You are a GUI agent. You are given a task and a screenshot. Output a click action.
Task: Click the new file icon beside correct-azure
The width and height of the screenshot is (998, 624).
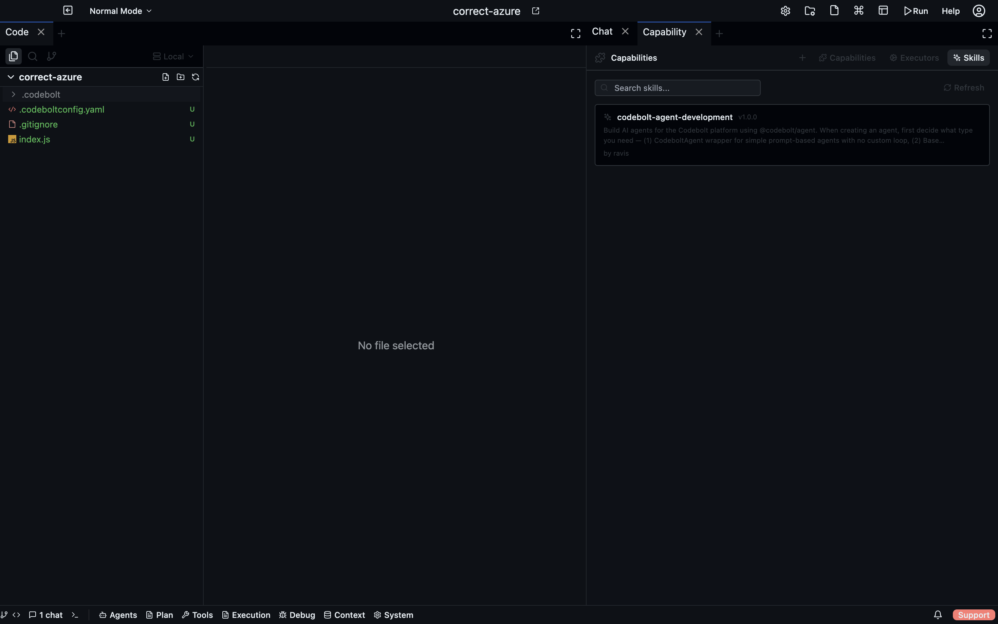click(166, 77)
